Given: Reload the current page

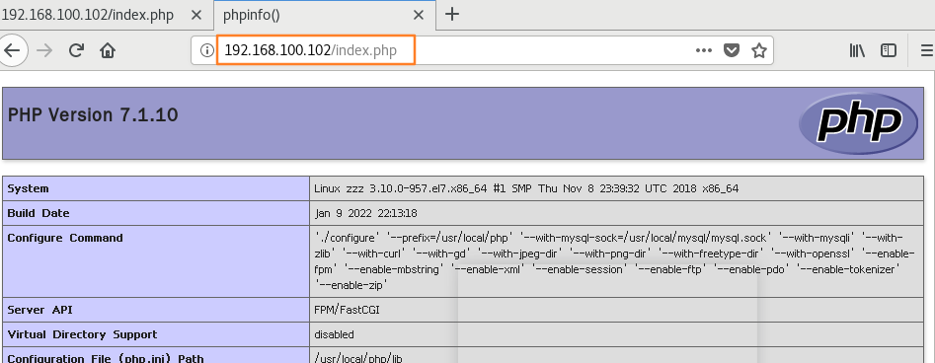Looking at the screenshot, I should tap(76, 50).
